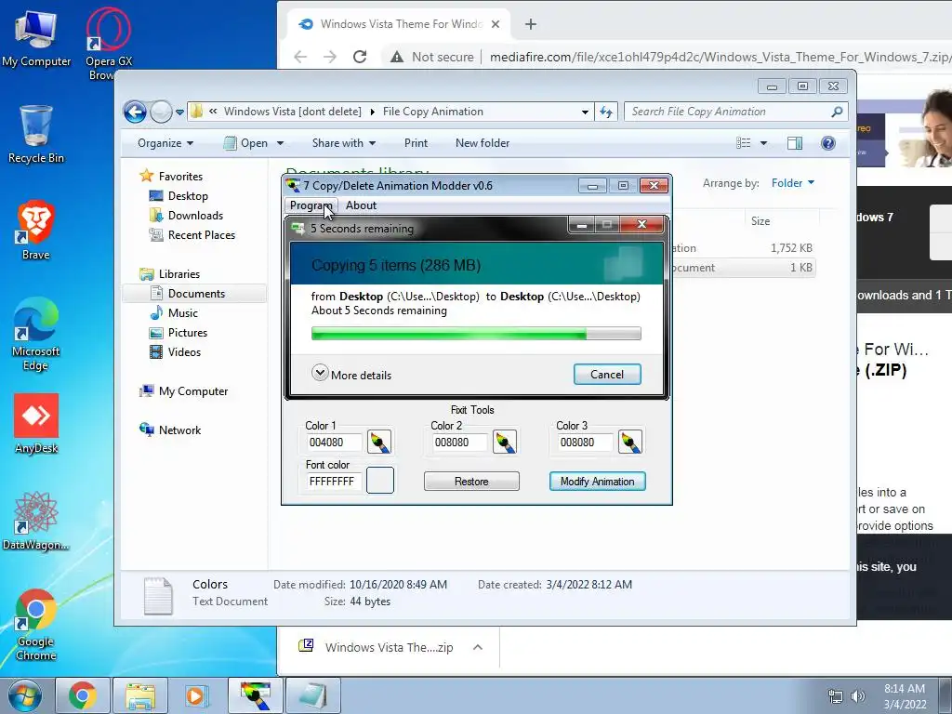Select Network in navigation pane
The width and height of the screenshot is (952, 714).
pos(179,430)
